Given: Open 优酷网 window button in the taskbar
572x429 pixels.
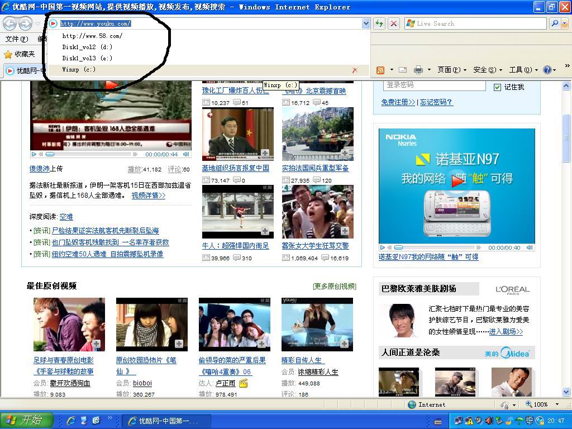Looking at the screenshot, I should [166, 421].
